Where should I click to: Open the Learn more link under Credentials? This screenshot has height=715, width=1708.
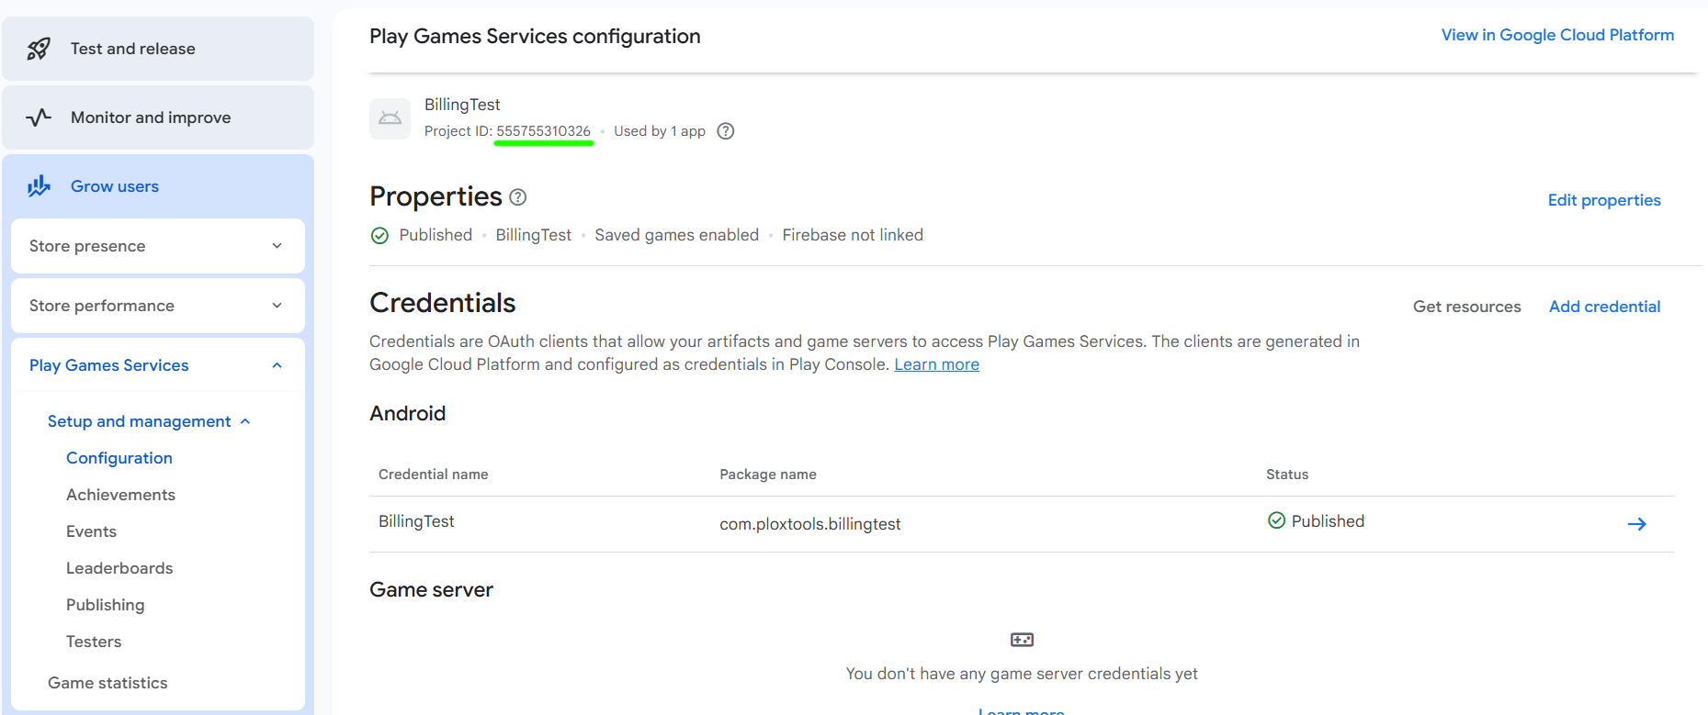pos(936,364)
